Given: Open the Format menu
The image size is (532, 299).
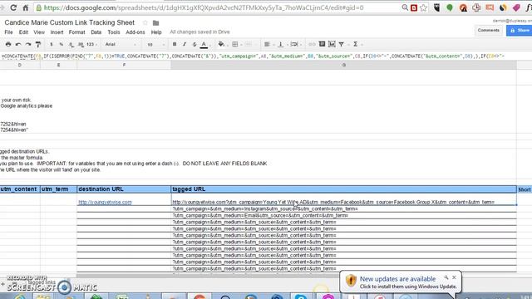Looking at the screenshot, I should point(76,32).
